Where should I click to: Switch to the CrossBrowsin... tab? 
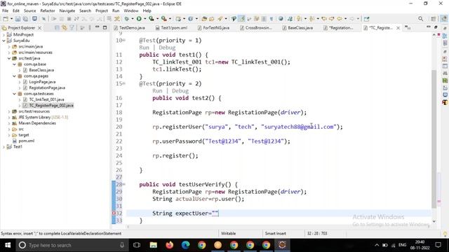[255, 28]
